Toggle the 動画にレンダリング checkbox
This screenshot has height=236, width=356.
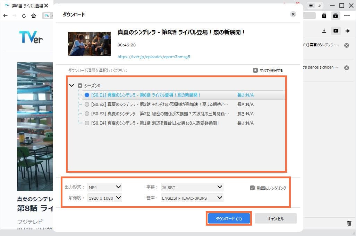tap(252, 188)
